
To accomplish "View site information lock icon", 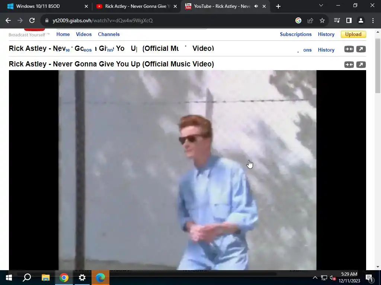I will click(47, 21).
